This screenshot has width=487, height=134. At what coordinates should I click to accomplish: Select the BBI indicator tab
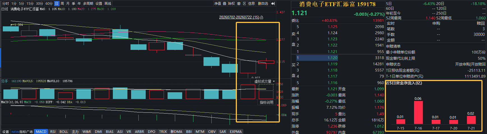pyautogui.click(x=189, y=132)
